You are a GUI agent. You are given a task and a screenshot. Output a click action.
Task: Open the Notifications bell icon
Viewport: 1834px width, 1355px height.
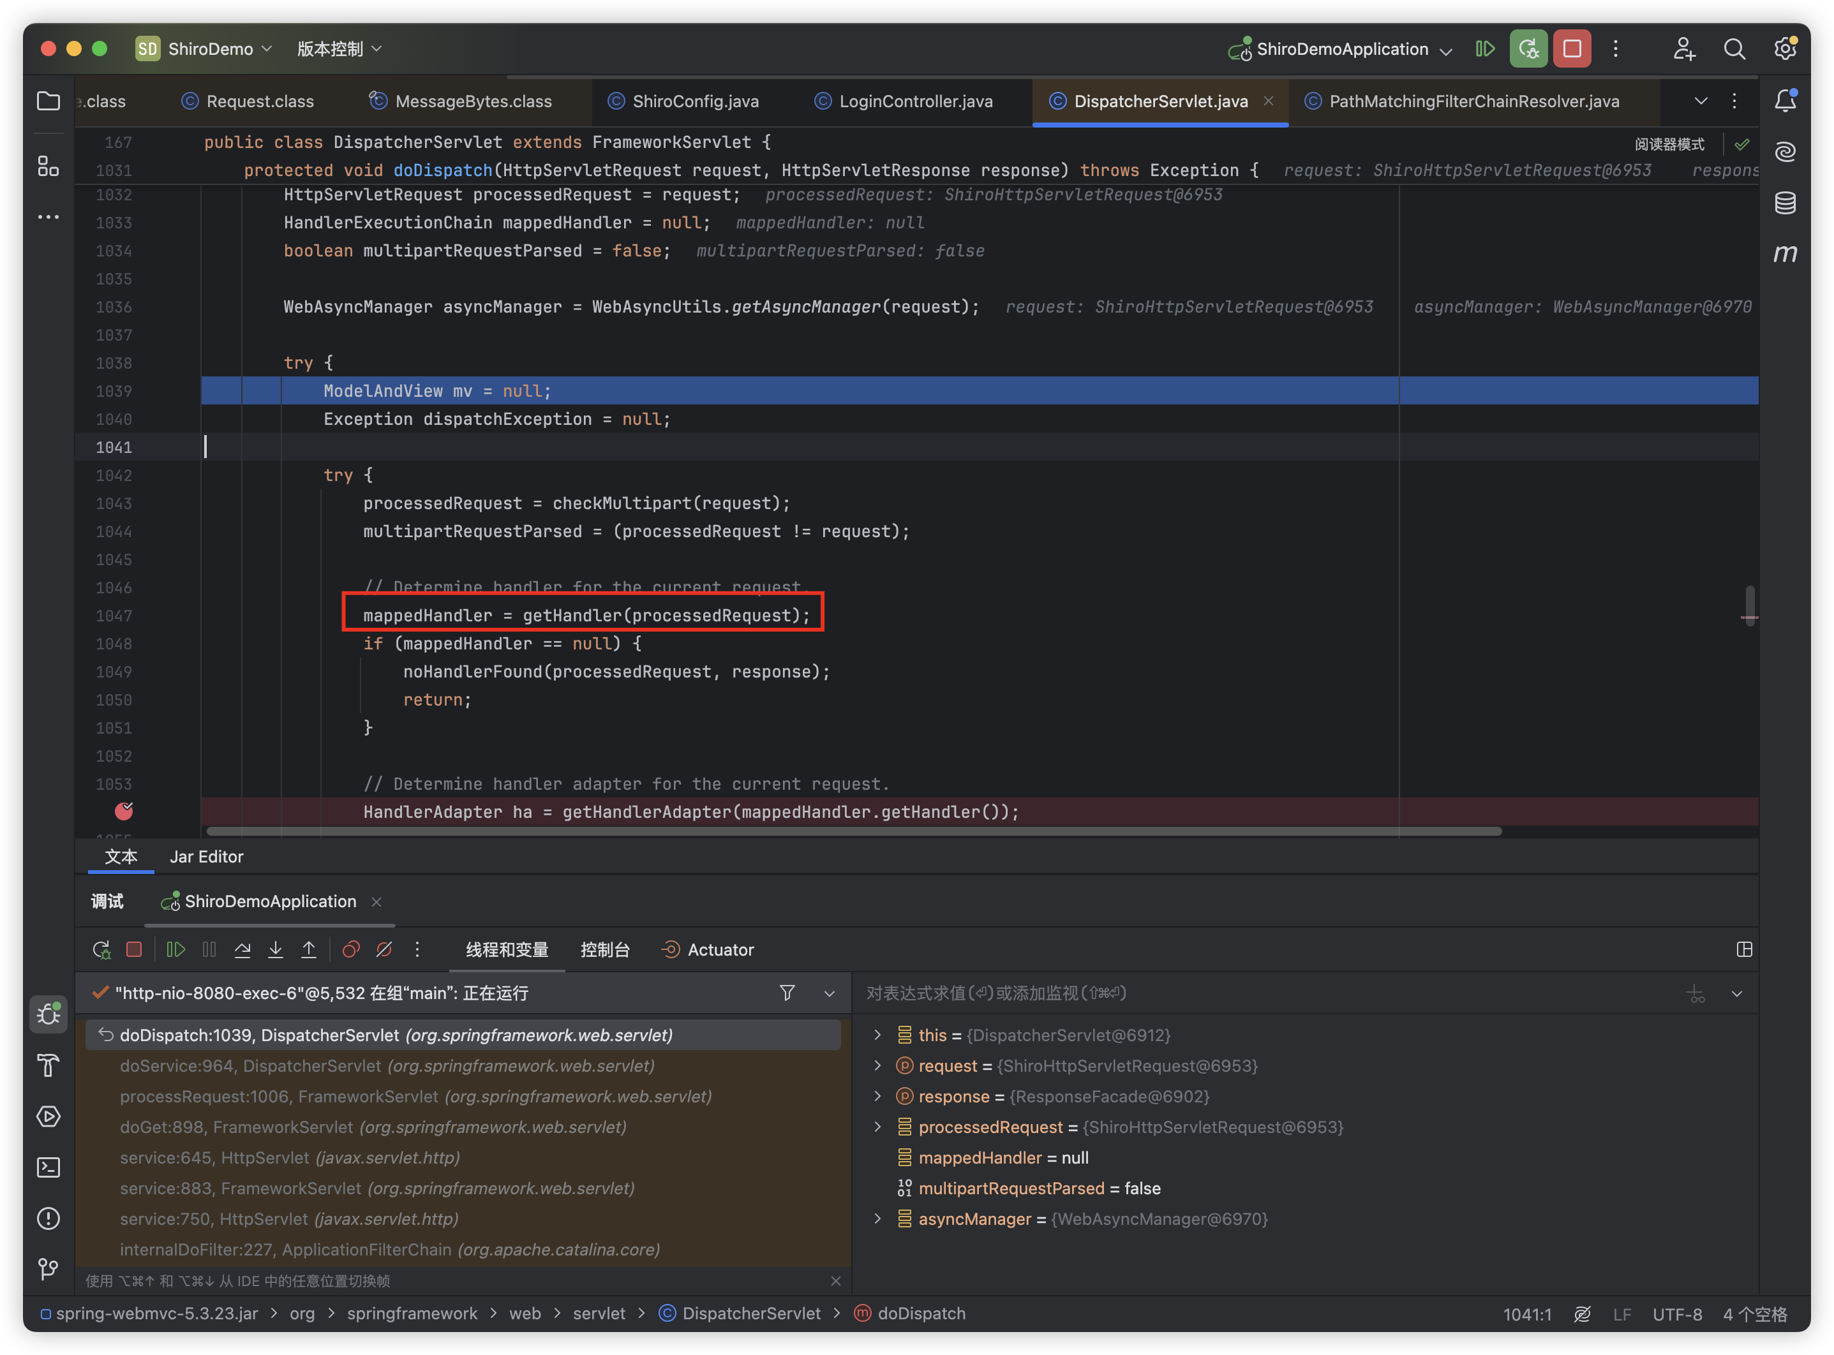coord(1786,101)
